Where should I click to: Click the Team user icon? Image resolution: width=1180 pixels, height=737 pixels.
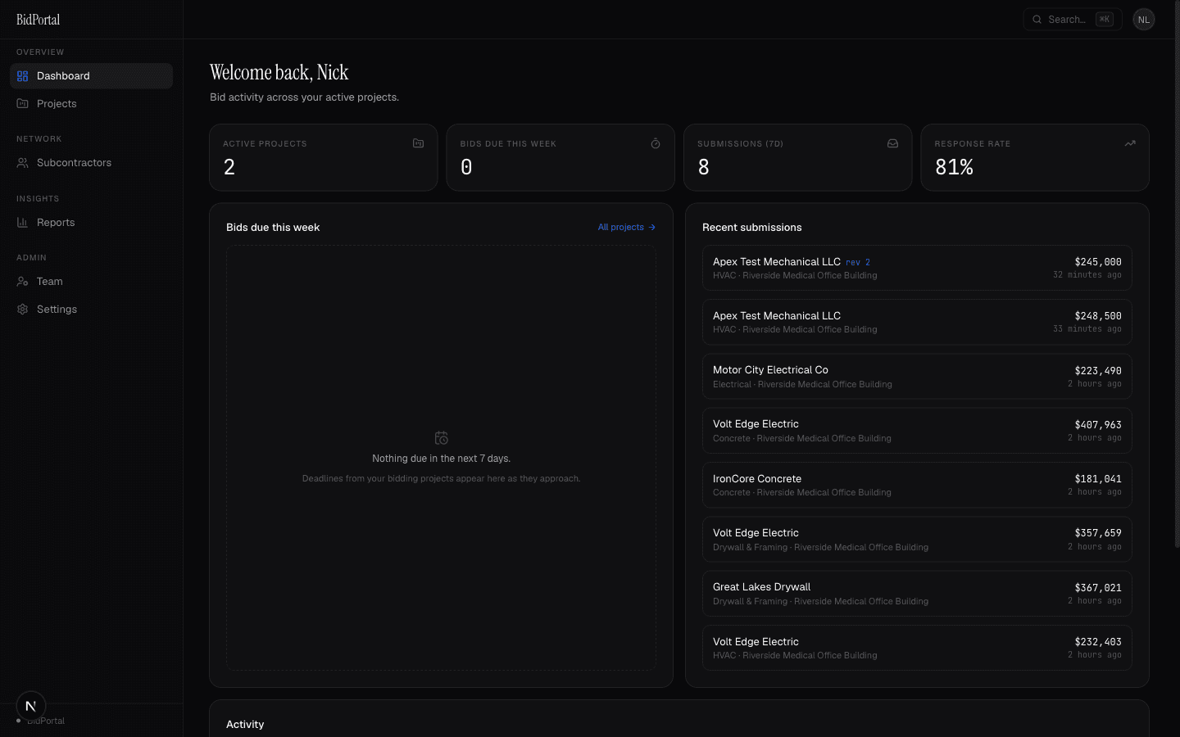(x=23, y=282)
